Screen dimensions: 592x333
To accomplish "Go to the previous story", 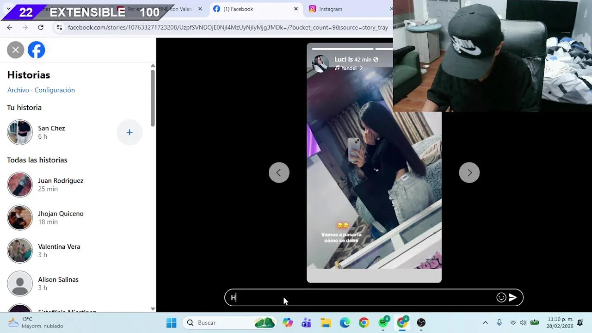I will click(x=279, y=173).
